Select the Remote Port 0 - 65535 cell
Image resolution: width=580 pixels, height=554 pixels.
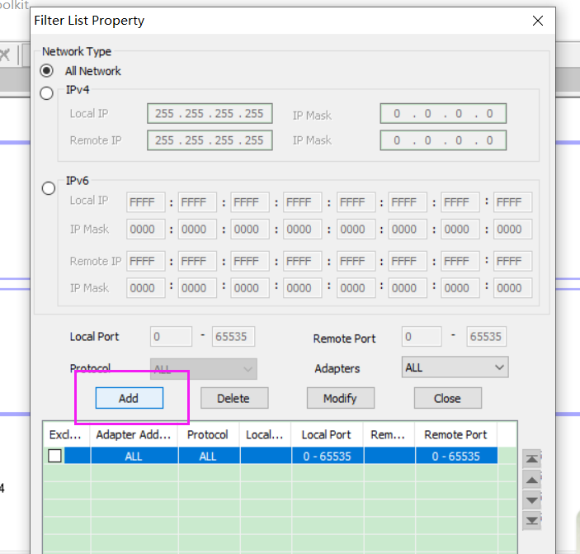(x=456, y=456)
